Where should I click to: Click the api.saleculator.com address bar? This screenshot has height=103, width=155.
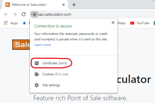click(55, 15)
